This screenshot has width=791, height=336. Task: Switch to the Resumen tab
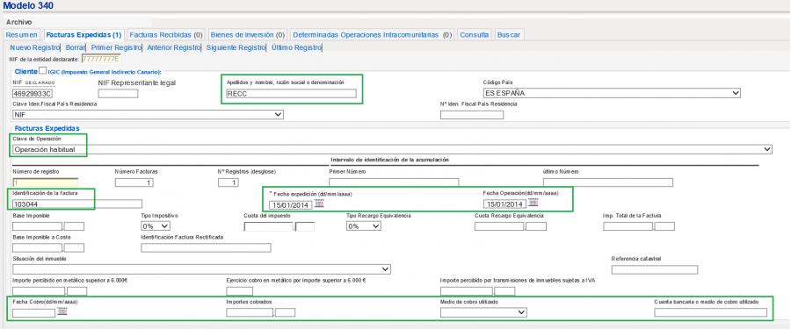coord(22,35)
